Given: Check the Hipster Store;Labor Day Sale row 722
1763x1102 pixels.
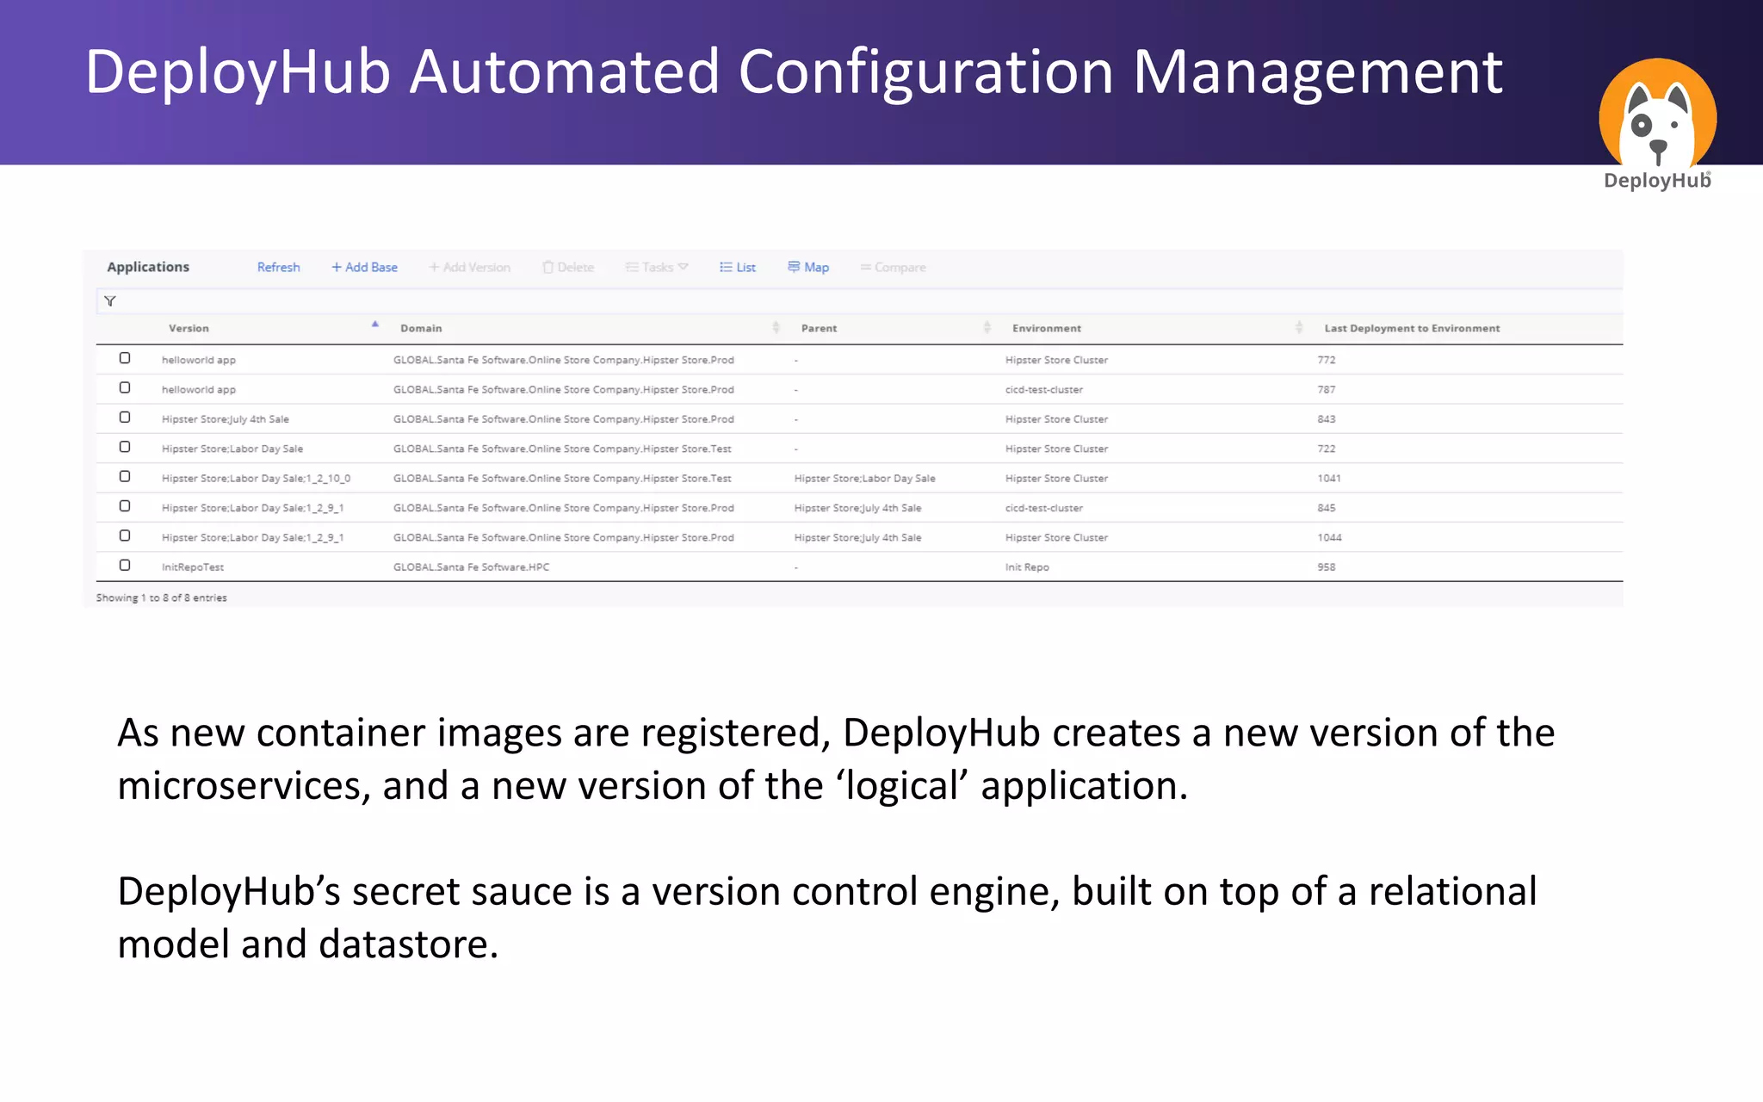Looking at the screenshot, I should click(x=125, y=447).
